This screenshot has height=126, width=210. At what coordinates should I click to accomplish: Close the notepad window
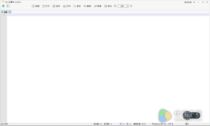tap(207, 2)
